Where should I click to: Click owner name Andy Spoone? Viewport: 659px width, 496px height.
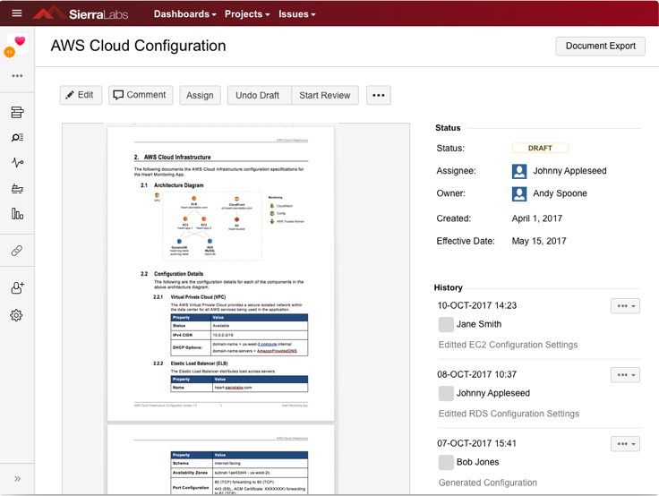click(x=560, y=193)
